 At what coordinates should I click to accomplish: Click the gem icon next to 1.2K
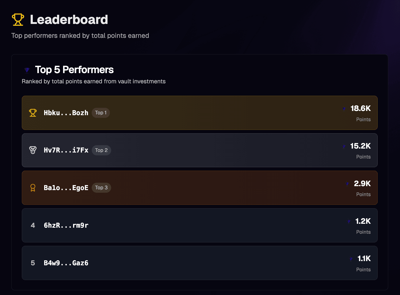[x=348, y=221]
